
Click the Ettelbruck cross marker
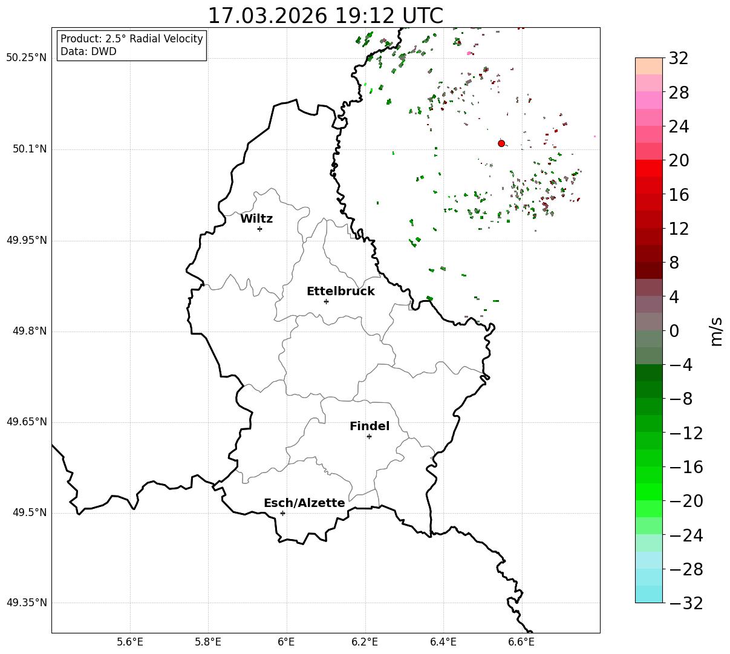click(326, 301)
